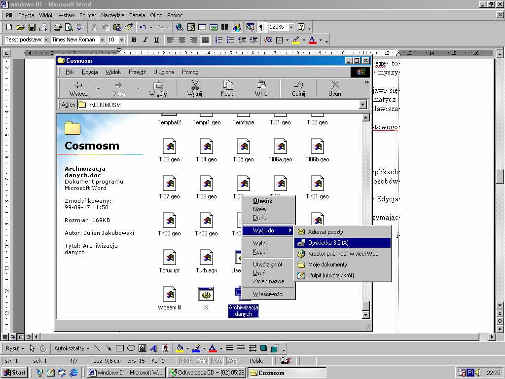Open the Autokształty shapes dropdown
Viewport: 505px width, 379px height.
click(x=72, y=348)
